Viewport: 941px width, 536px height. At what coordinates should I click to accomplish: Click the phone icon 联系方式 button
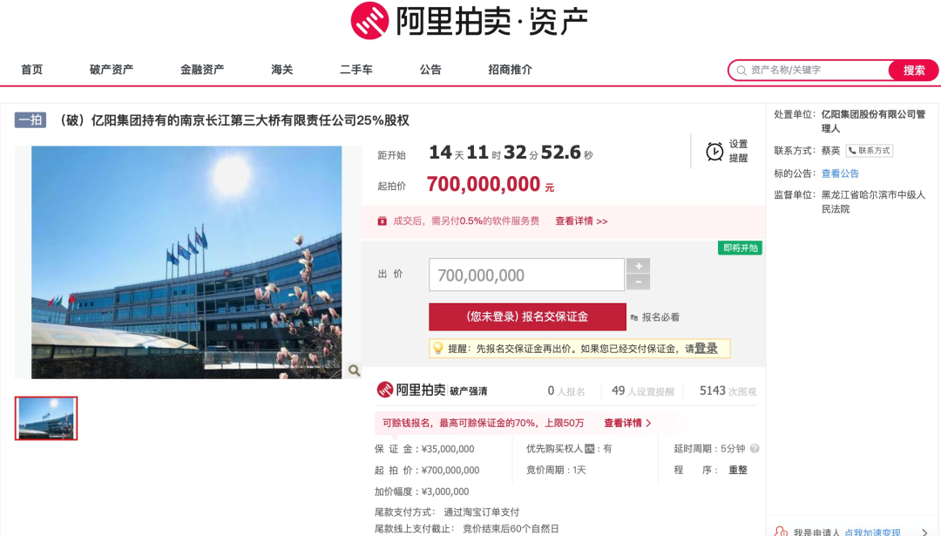pyautogui.click(x=870, y=151)
